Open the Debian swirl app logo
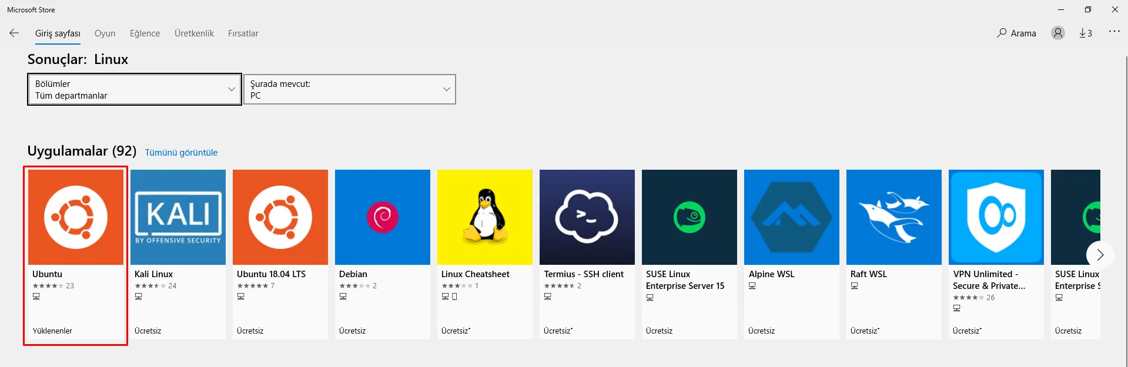 (383, 217)
